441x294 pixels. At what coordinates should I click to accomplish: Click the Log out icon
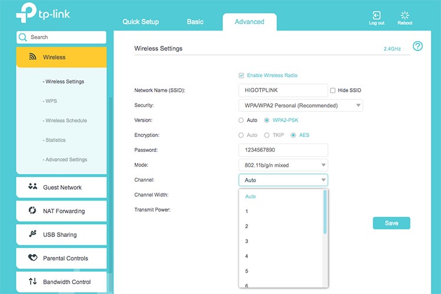point(376,15)
